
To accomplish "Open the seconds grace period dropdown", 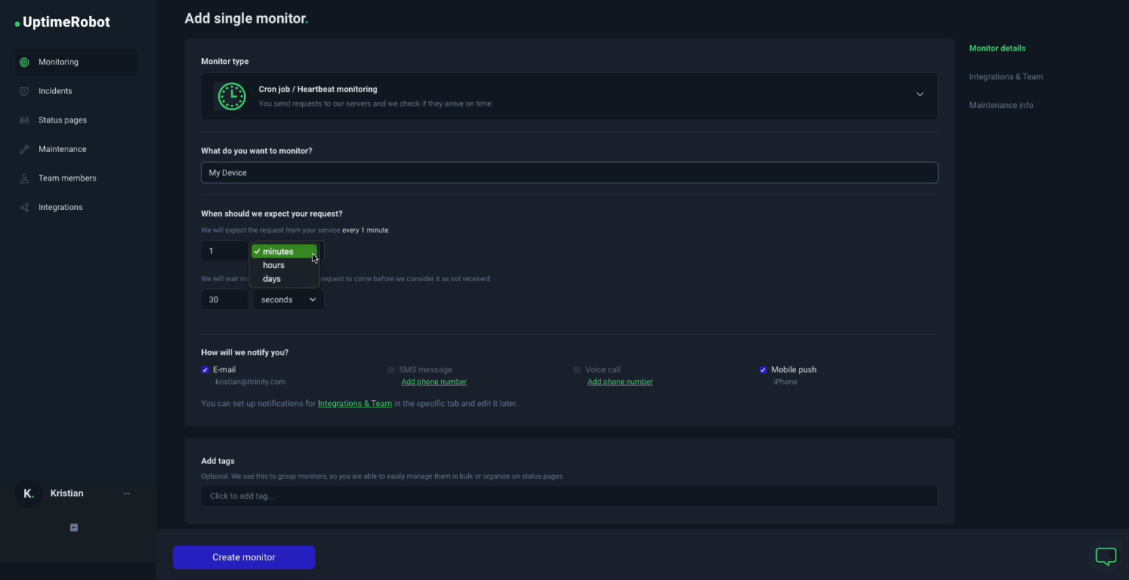I will tap(288, 299).
